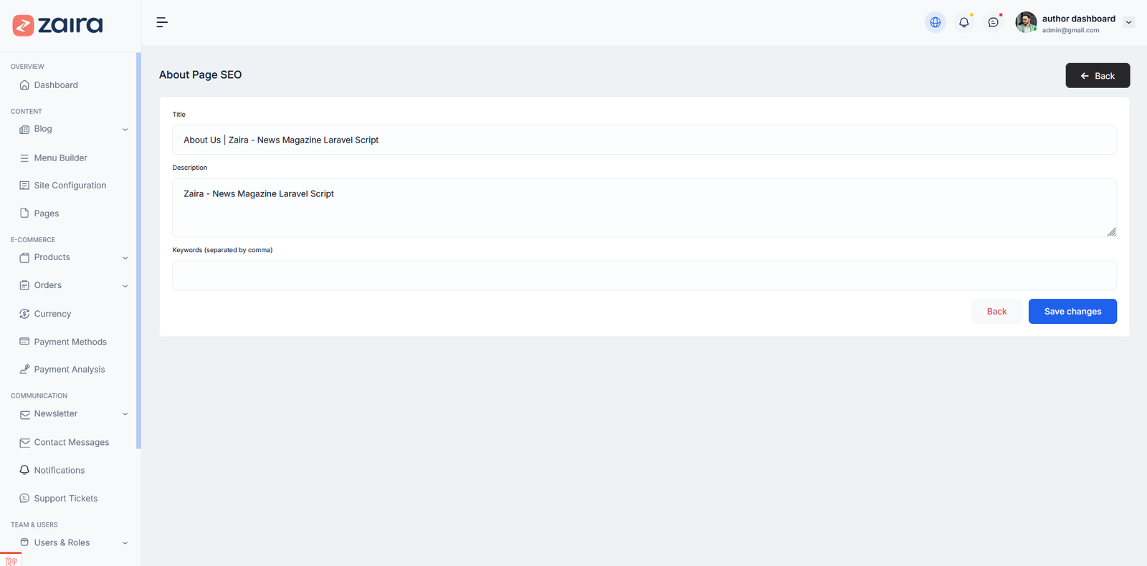Click the Laravel debug icon at bottom-left
The image size is (1147, 566).
pos(11,560)
